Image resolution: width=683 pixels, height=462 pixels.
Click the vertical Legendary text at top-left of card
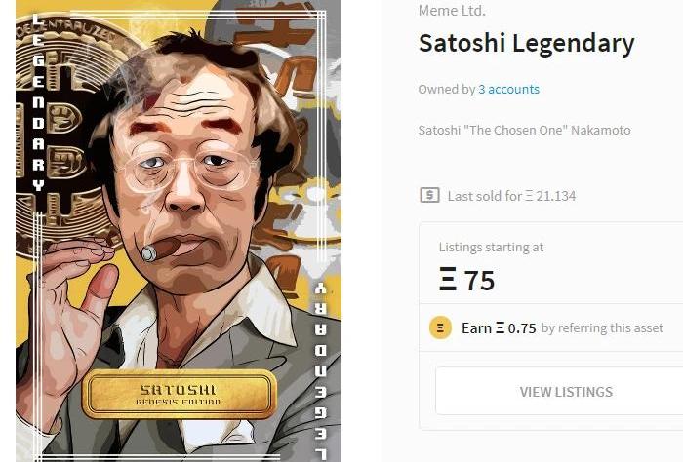tap(38, 102)
